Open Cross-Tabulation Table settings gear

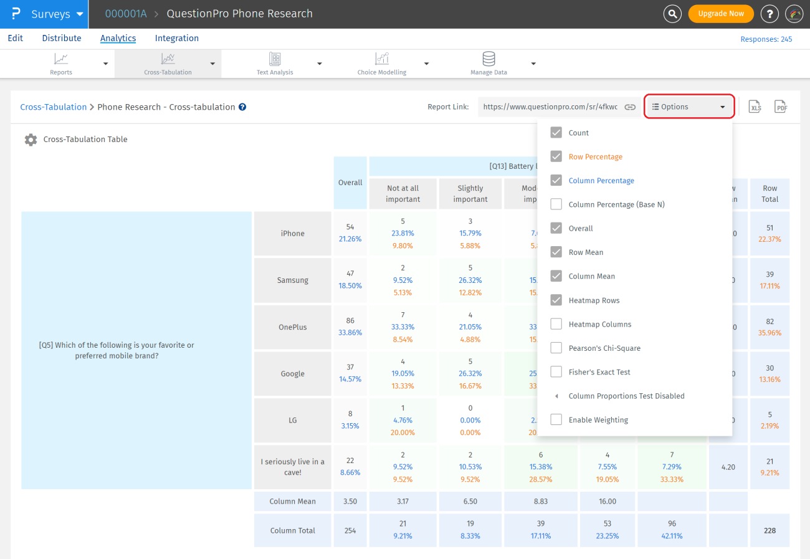coord(31,140)
